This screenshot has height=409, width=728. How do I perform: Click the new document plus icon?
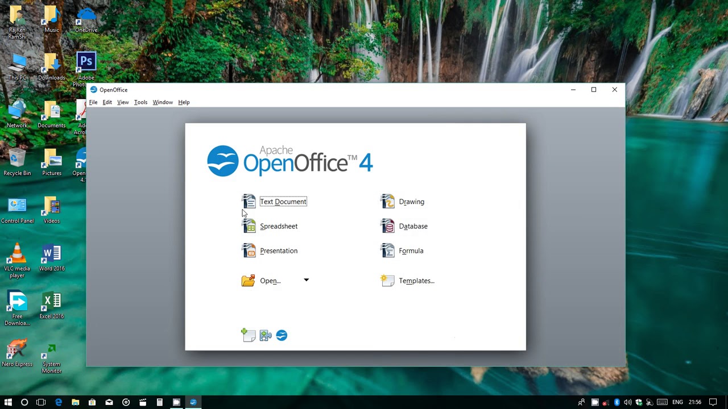pyautogui.click(x=248, y=335)
